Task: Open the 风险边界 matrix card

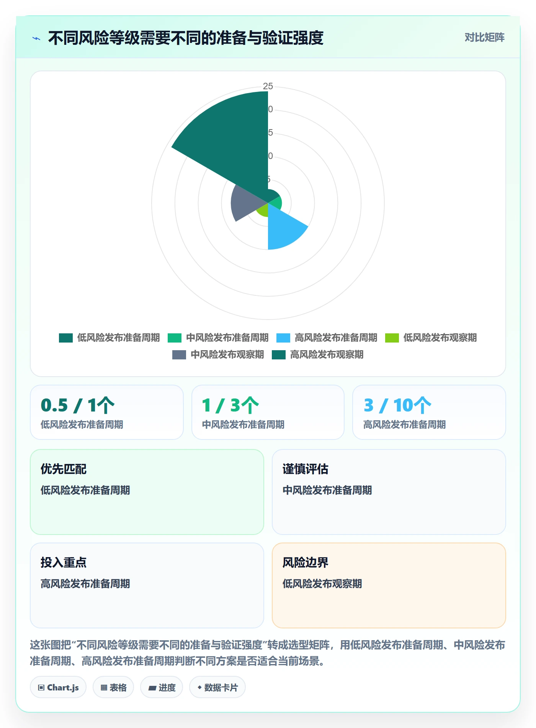Action: [389, 585]
